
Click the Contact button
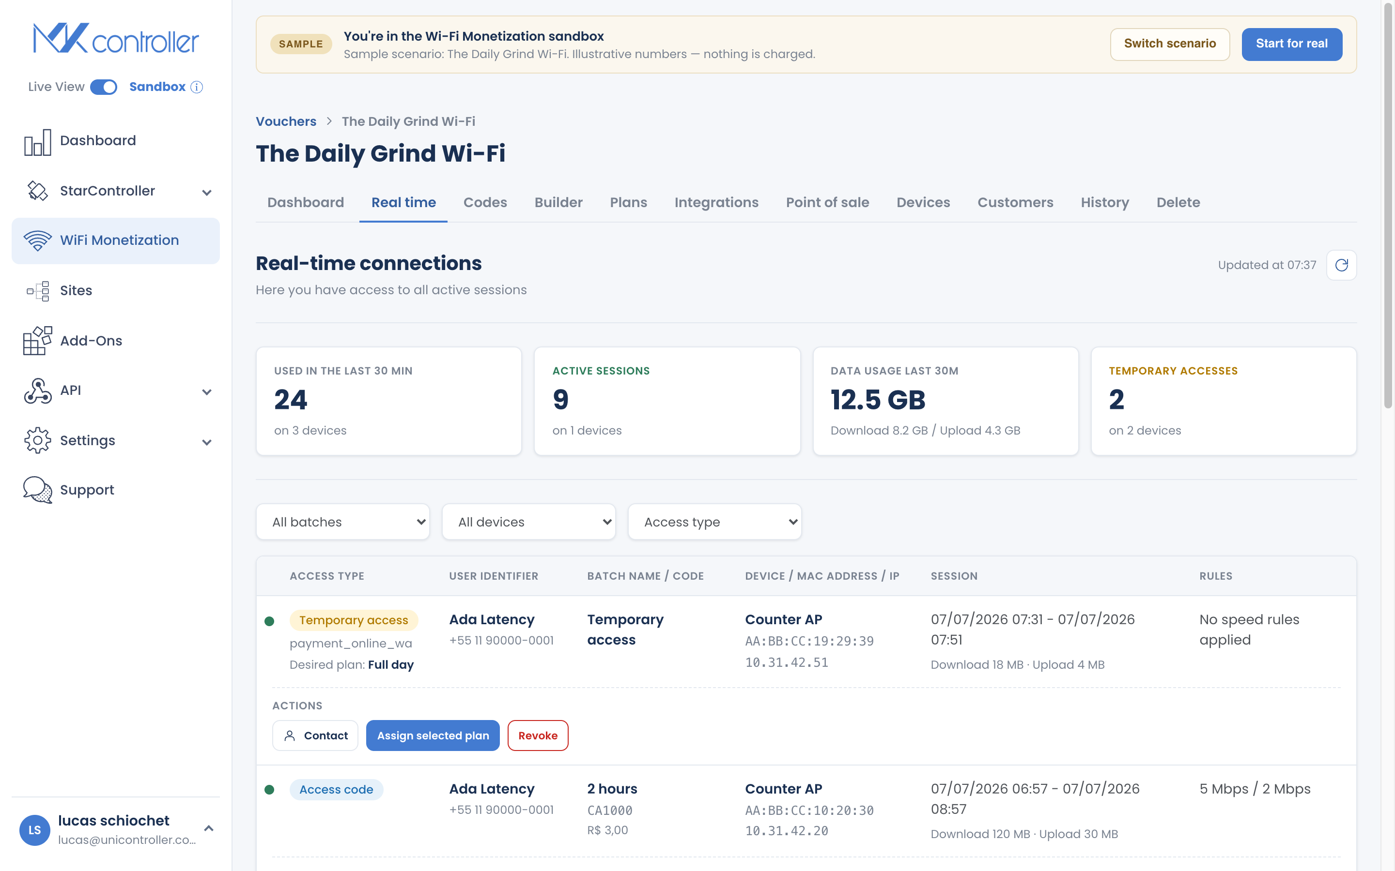[x=315, y=736]
